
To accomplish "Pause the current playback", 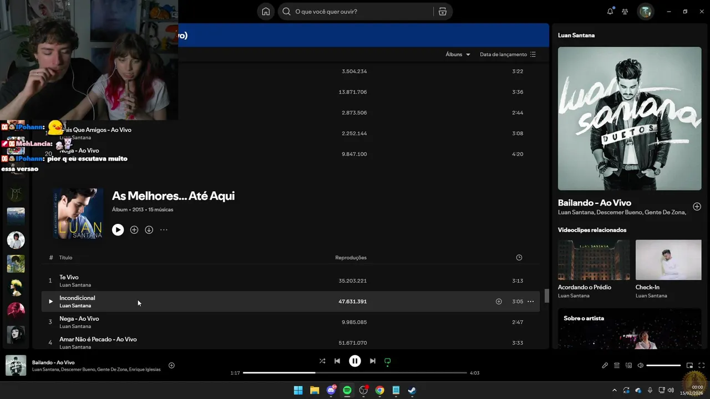I will point(355,361).
